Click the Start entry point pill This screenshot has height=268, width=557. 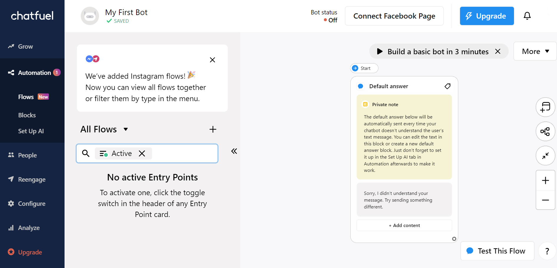[x=364, y=68]
